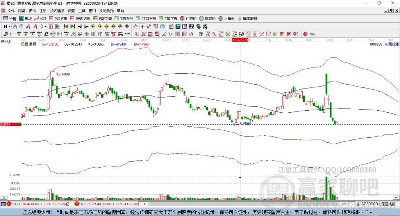Screen dimensions: 400x216
Task: Open the calculator icon tool
Action: pyautogui.click(x=178, y=27)
